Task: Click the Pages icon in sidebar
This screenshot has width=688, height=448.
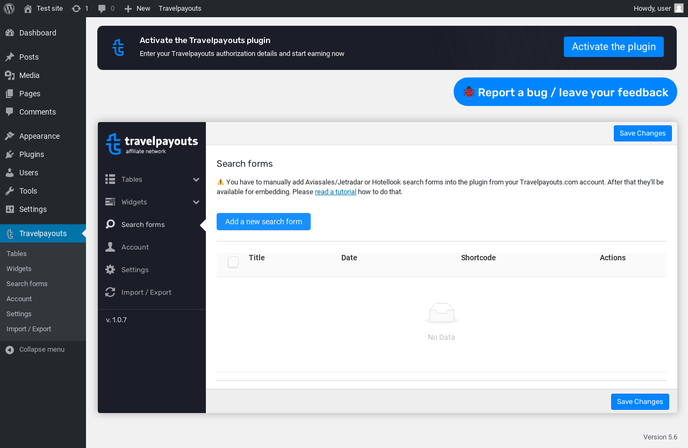Action: [10, 94]
